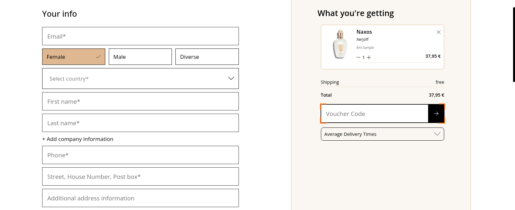Click the Additional address information field
Screen dimensions: 515x210
(x=140, y=198)
